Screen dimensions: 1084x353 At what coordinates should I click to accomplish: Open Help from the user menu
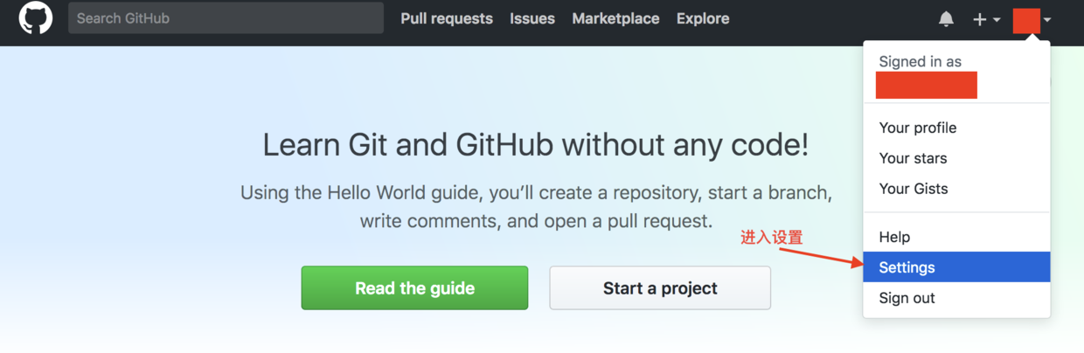pos(956,237)
